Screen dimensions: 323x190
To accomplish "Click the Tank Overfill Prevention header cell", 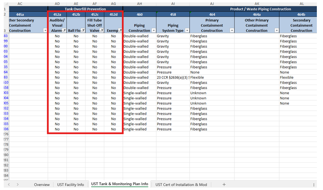I will click(85, 9).
